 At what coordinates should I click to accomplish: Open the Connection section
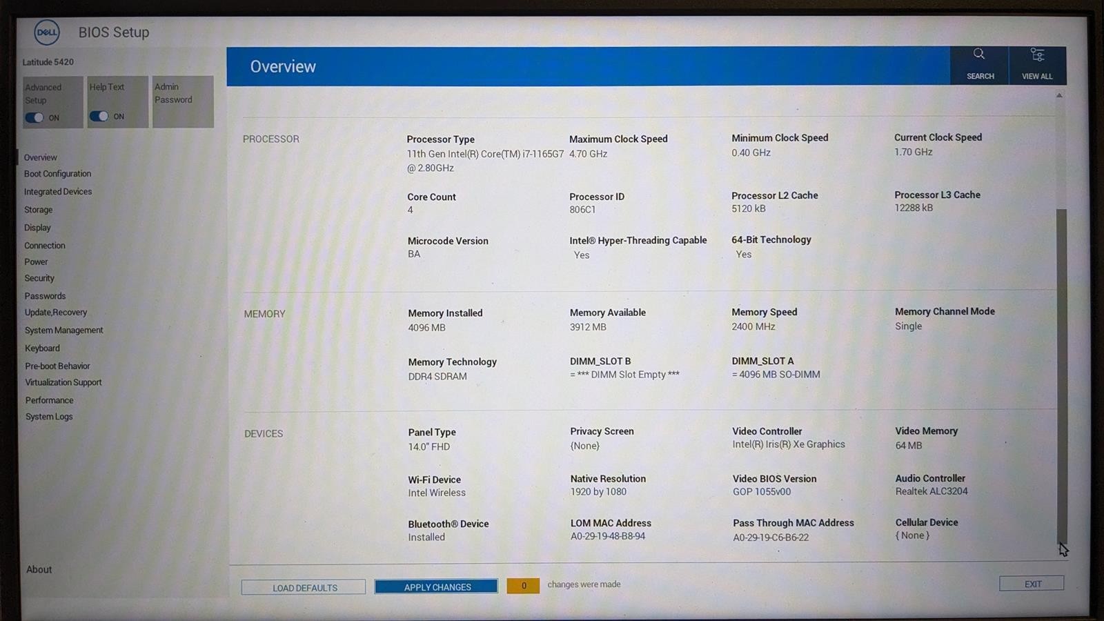pyautogui.click(x=45, y=246)
